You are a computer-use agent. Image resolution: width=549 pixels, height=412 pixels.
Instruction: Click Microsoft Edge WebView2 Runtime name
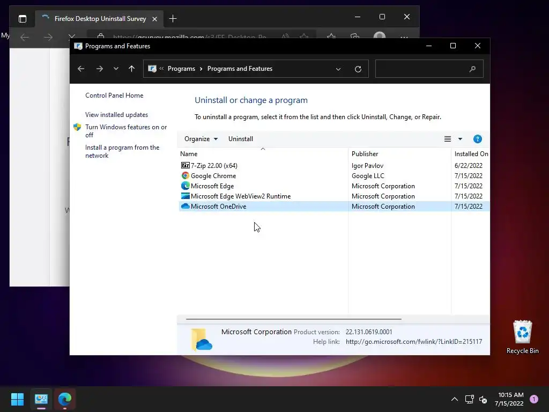tap(241, 196)
